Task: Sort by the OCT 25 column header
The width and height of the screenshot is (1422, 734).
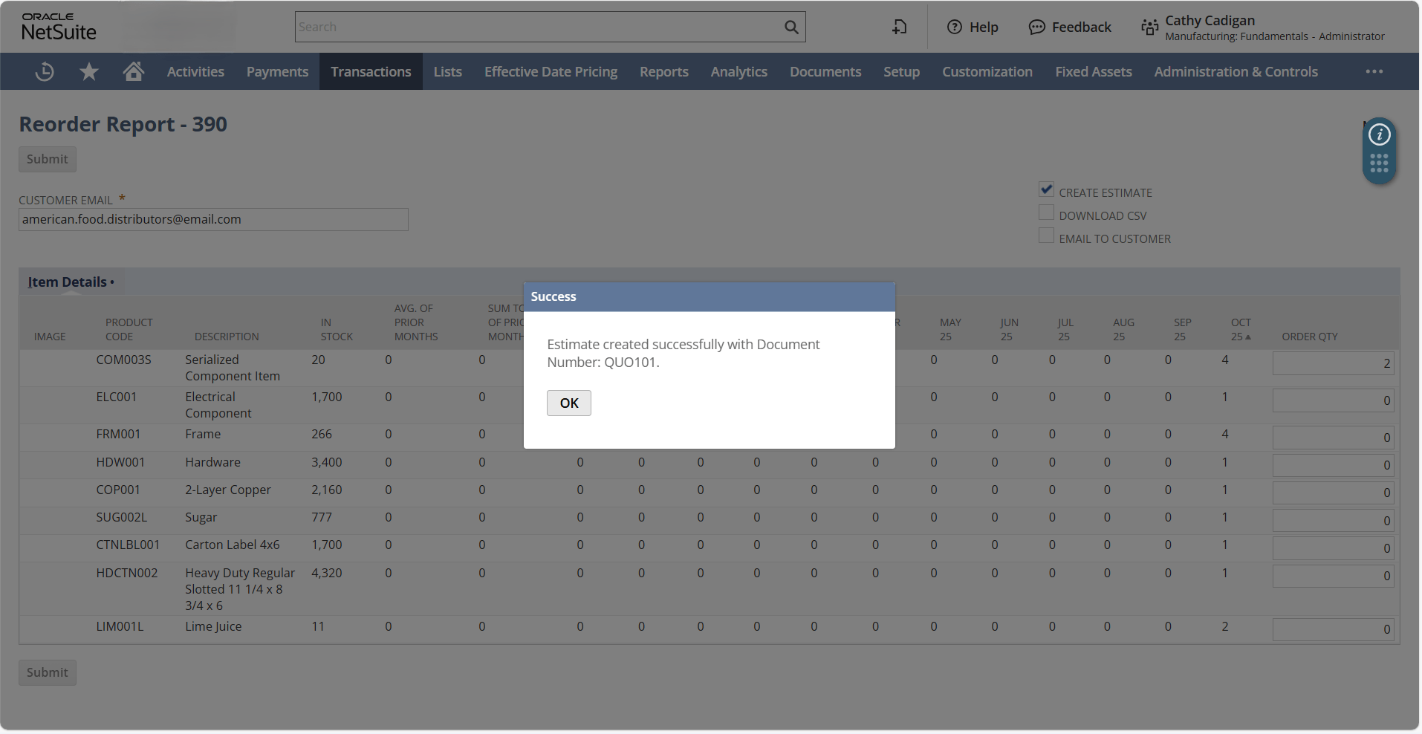Action: coord(1240,329)
